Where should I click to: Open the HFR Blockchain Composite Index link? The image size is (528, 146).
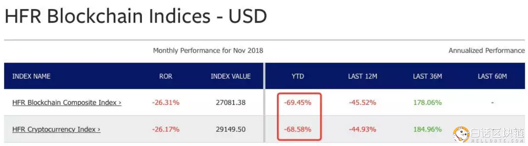point(67,103)
